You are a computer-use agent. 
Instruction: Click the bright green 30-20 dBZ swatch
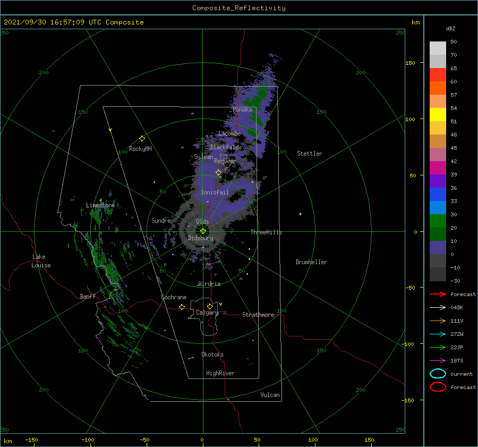[438, 221]
